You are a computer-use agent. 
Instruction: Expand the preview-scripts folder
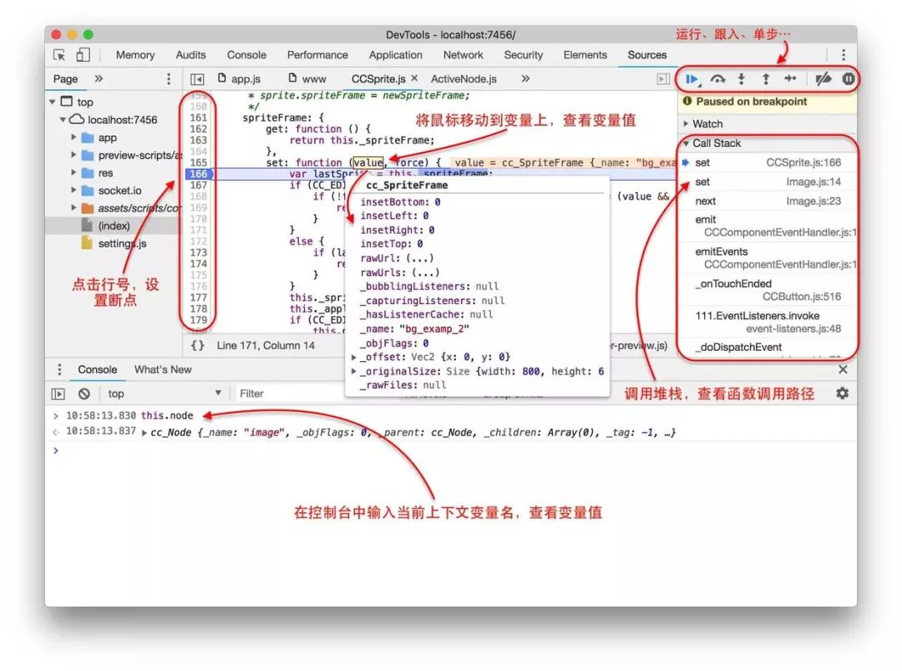pos(73,155)
